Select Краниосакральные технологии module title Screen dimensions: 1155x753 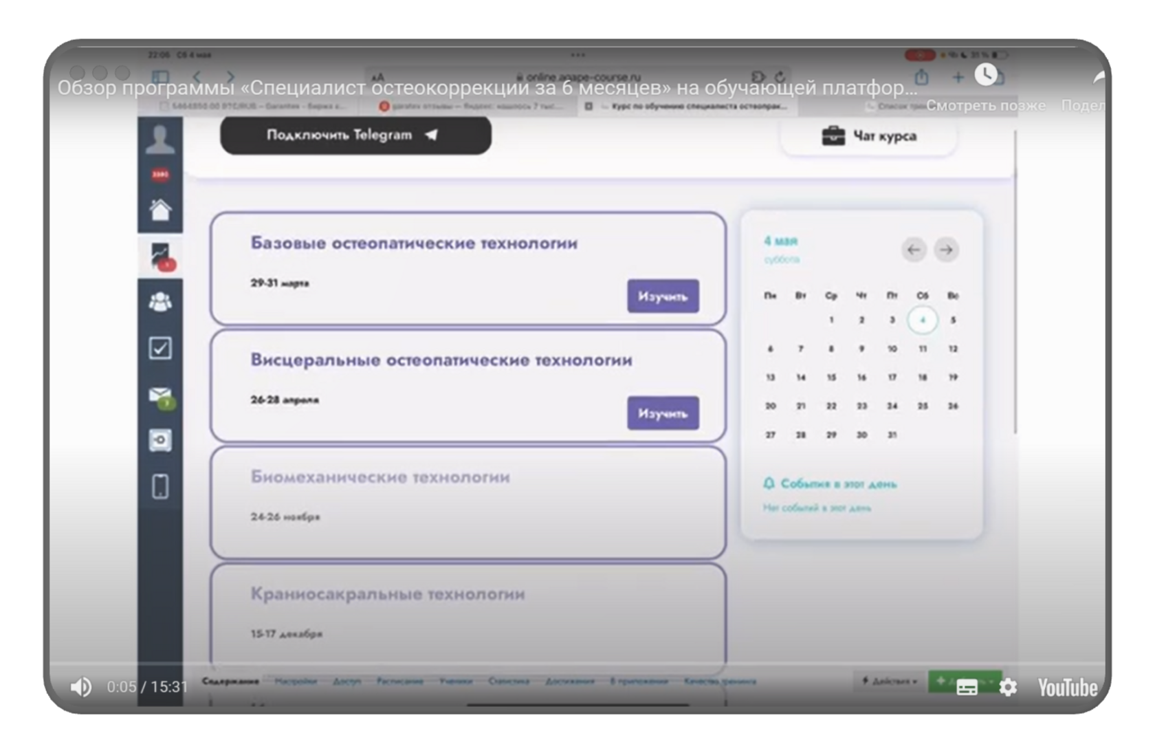pyautogui.click(x=388, y=593)
